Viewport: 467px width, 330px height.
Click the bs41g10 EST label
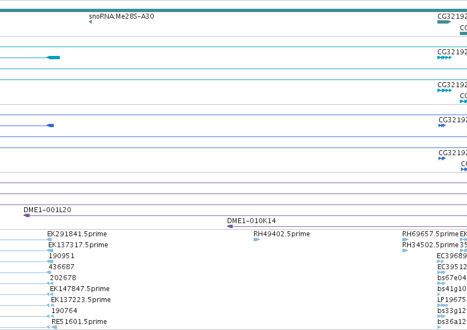click(452, 289)
